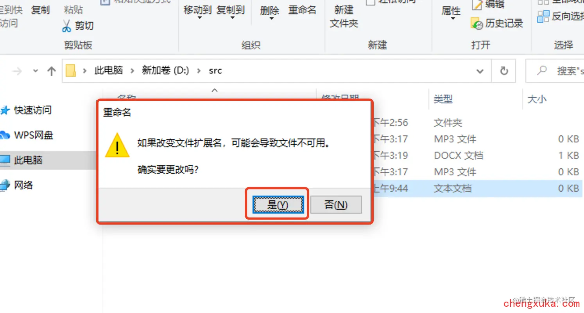The height and width of the screenshot is (313, 584).
Task: Click the 反向选择 invert selection icon
Action: click(x=543, y=16)
